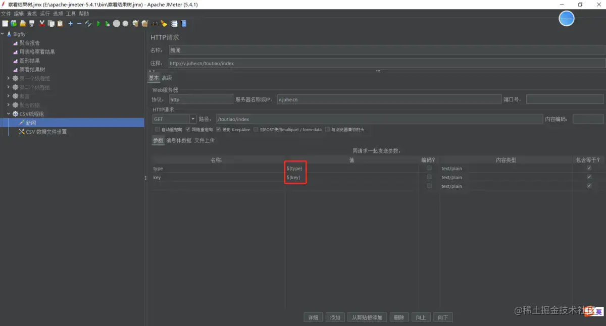Image resolution: width=606 pixels, height=326 pixels.
Task: Switch to the 高级 tab
Action: click(167, 78)
